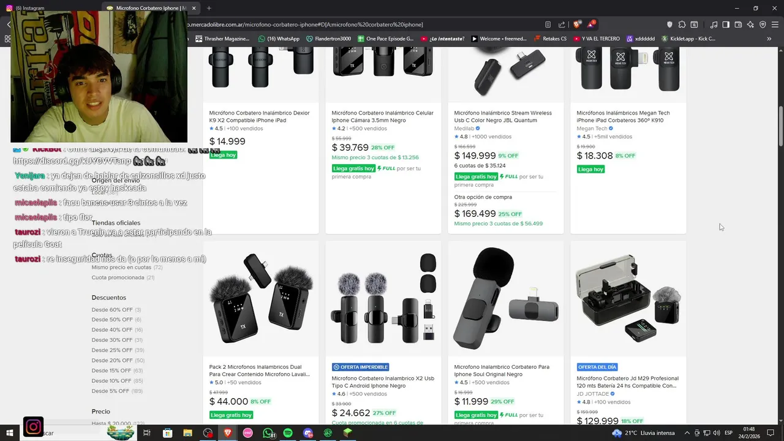This screenshot has width=784, height=441.
Task: Filter discounts Desde 50% OFF
Action: click(116, 320)
